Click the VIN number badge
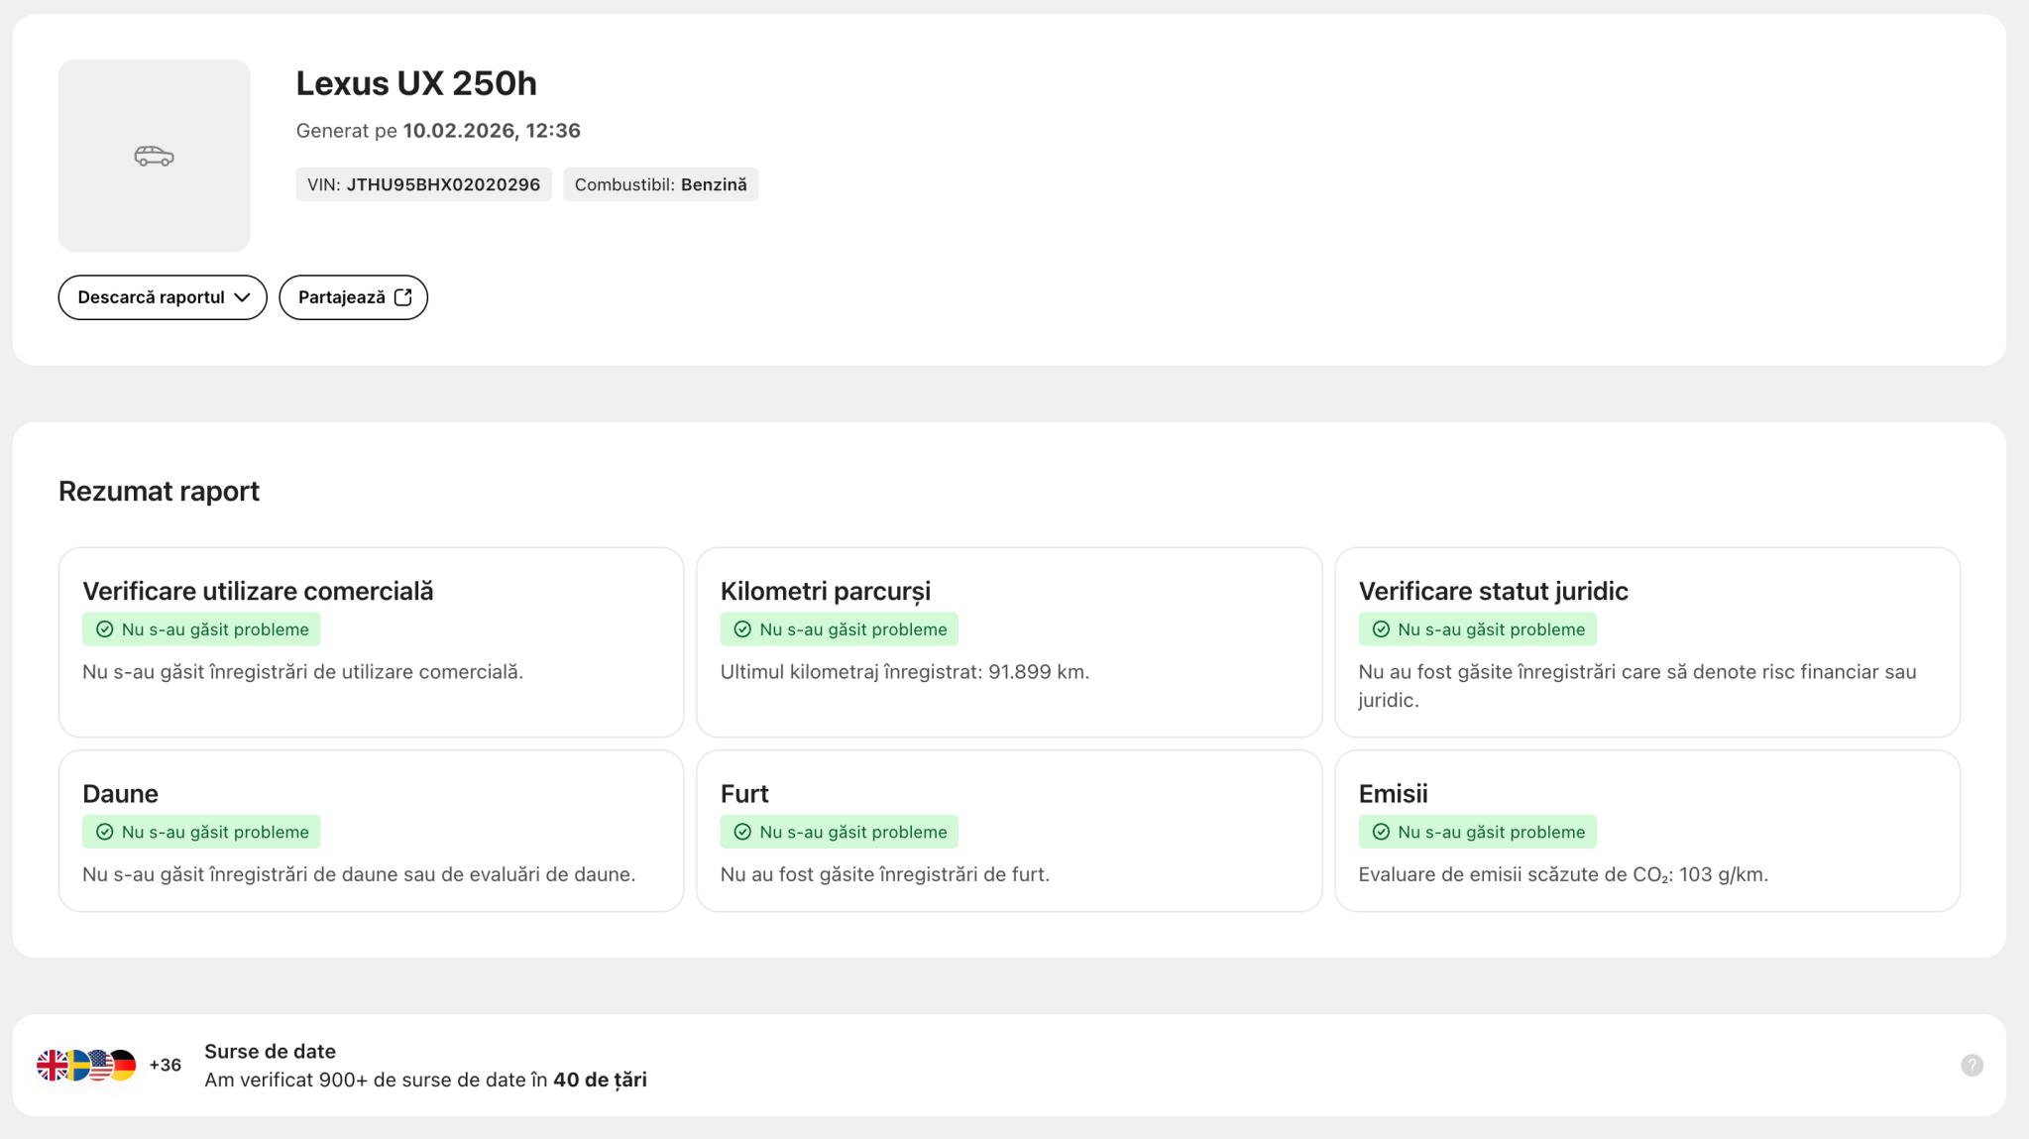The width and height of the screenshot is (2029, 1139). 423,184
